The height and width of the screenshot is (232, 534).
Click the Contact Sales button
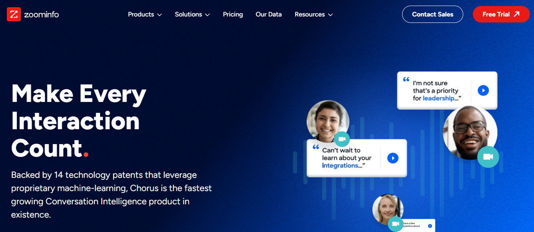(x=432, y=14)
